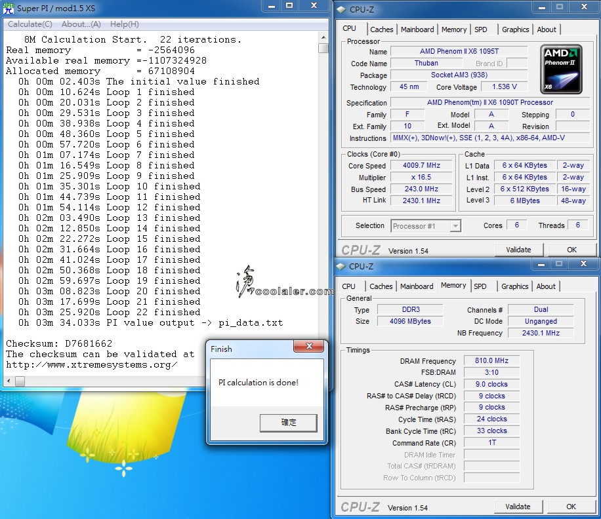601x519 pixels.
Task: Click the Bank Cycle Time value 33 clocks
Action: (x=491, y=431)
